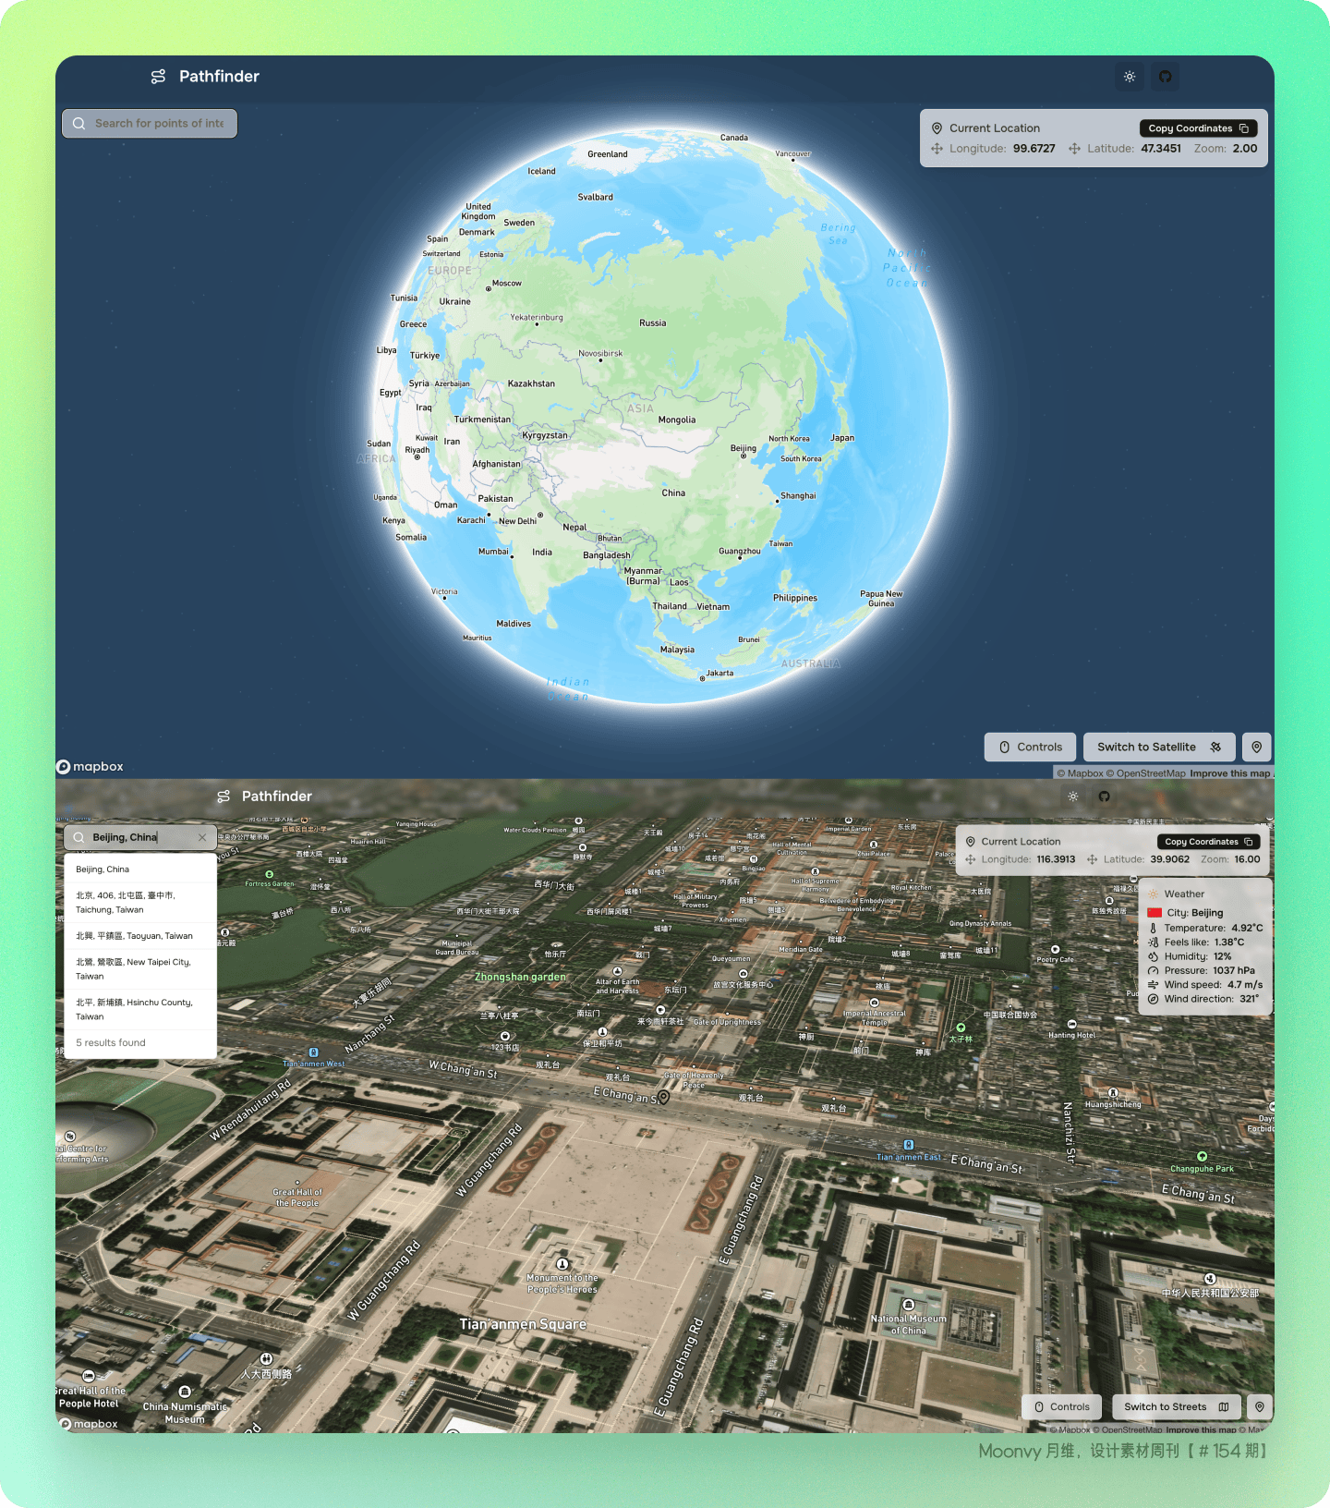Image resolution: width=1330 pixels, height=1508 pixels.
Task: Toggle theme sun icon in lower map header
Action: pyautogui.click(x=1073, y=797)
